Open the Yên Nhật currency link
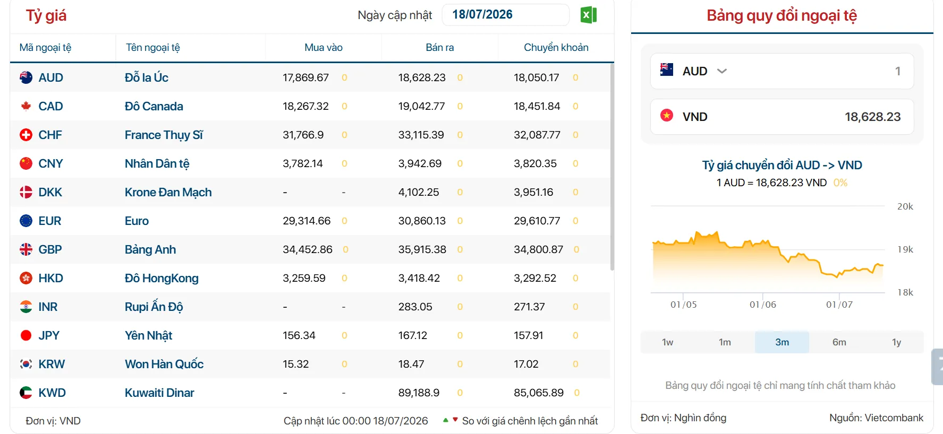The image size is (943, 434). click(x=148, y=335)
